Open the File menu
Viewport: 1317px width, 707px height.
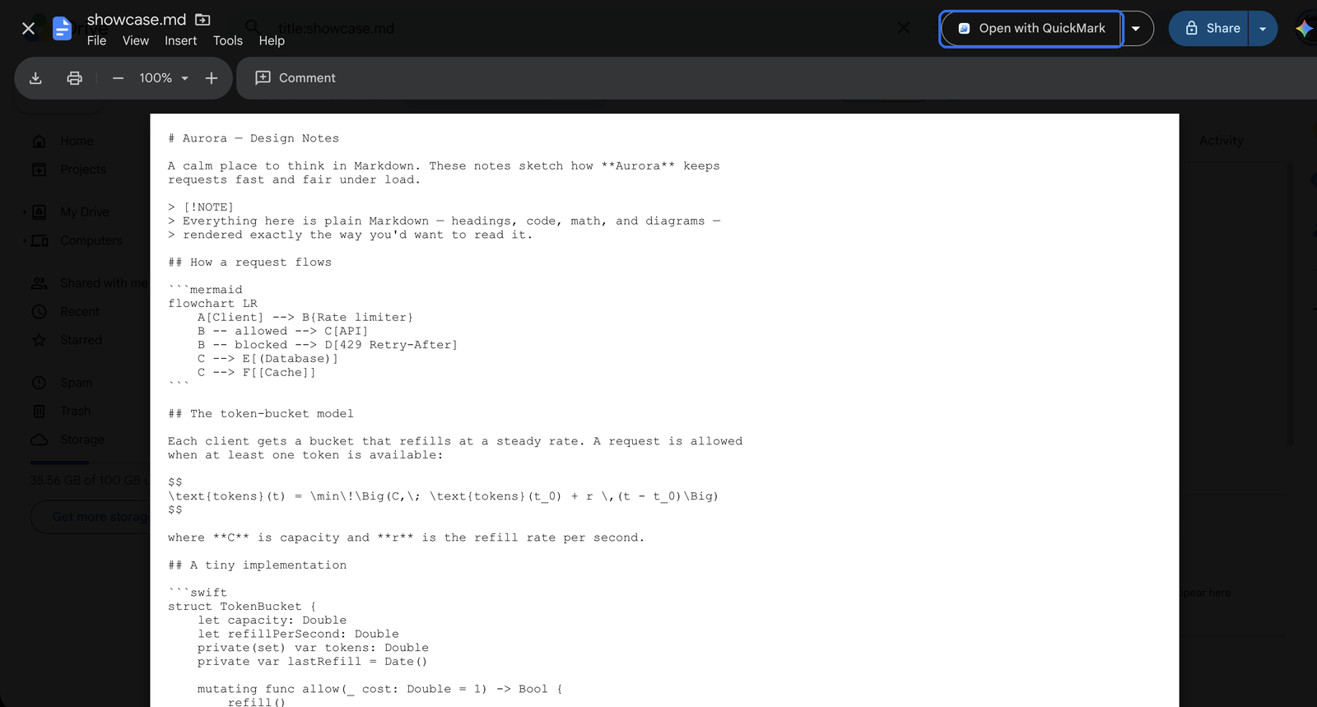click(96, 40)
